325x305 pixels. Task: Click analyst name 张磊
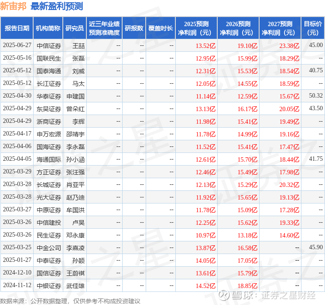pos(79,58)
